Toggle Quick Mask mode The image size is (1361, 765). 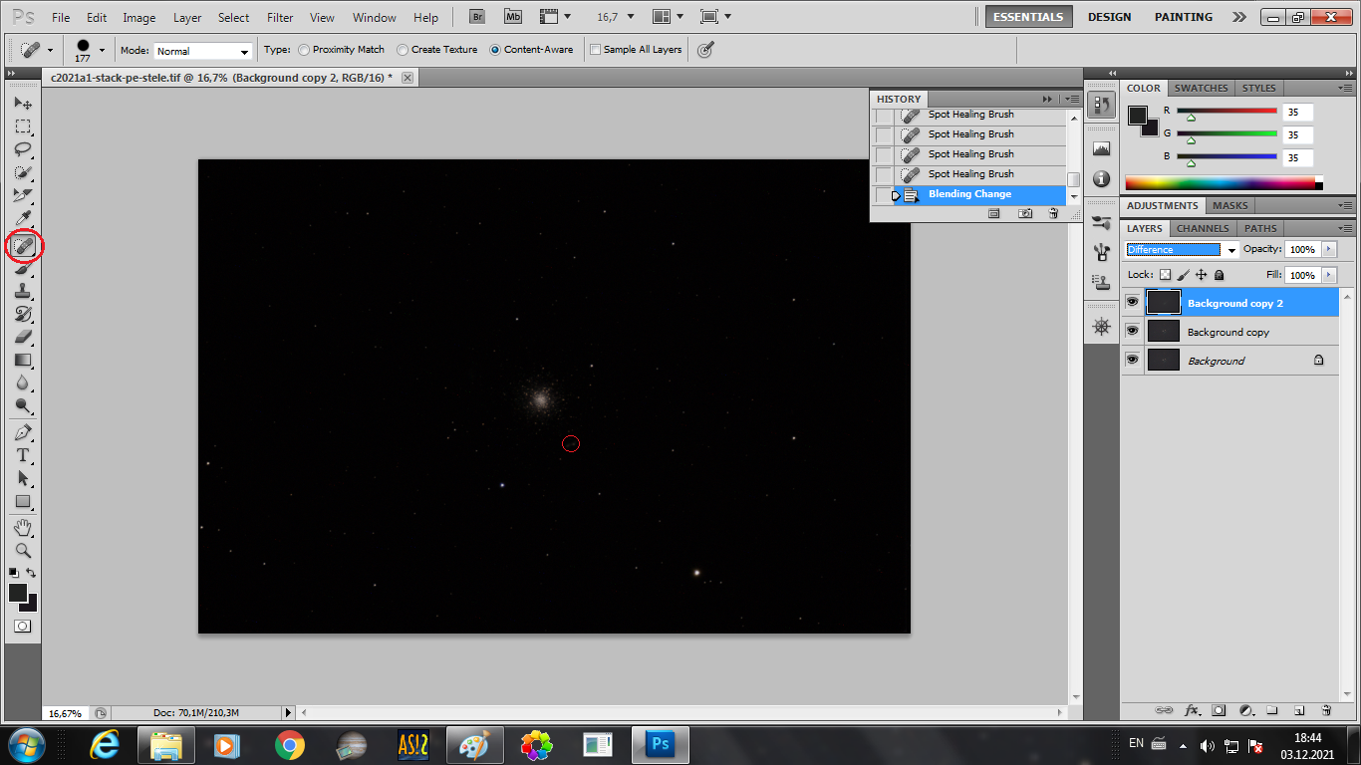(x=22, y=627)
